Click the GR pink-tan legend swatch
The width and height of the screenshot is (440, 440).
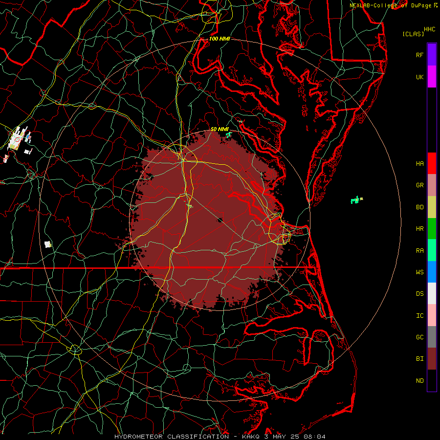coord(432,185)
